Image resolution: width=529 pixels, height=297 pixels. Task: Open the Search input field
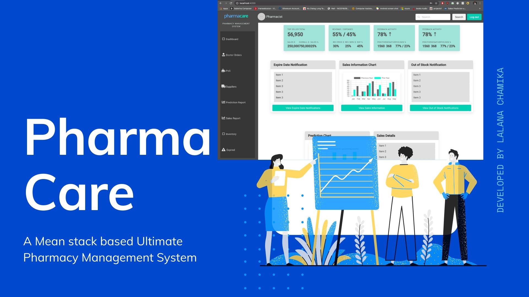point(433,17)
